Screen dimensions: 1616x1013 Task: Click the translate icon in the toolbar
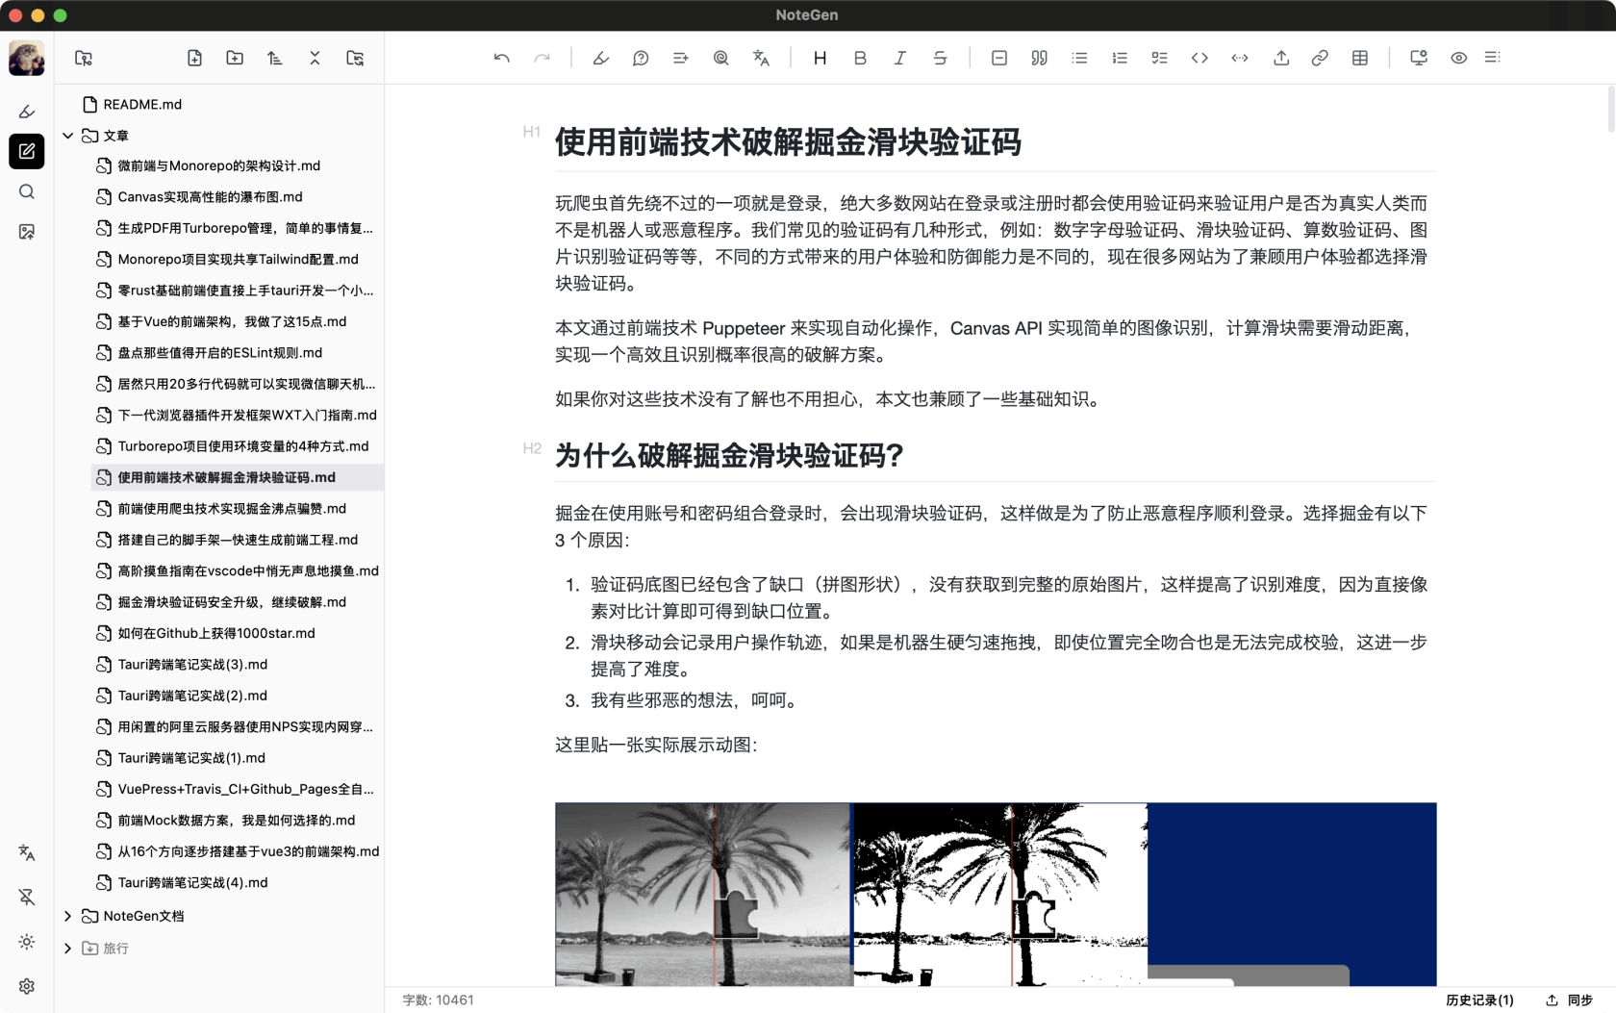point(761,58)
